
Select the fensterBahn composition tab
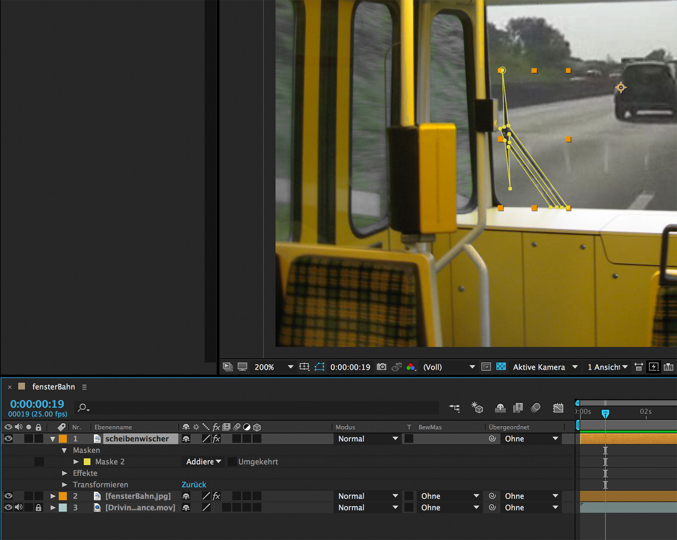(x=53, y=387)
